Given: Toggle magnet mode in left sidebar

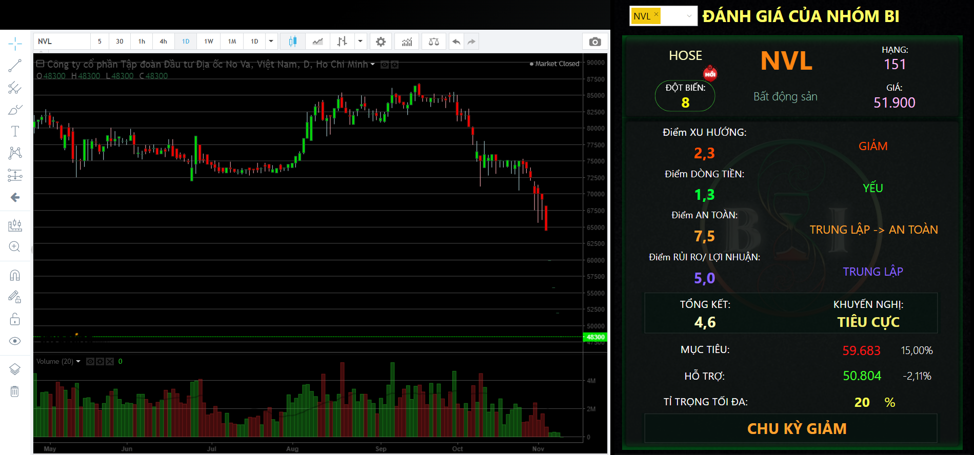Looking at the screenshot, I should tap(15, 276).
